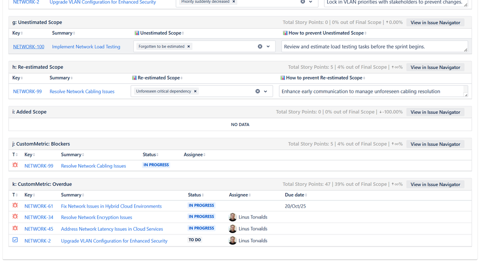Remove 'Forgotten to be estimated' tag
The height and width of the screenshot is (262, 482).
coord(189,47)
